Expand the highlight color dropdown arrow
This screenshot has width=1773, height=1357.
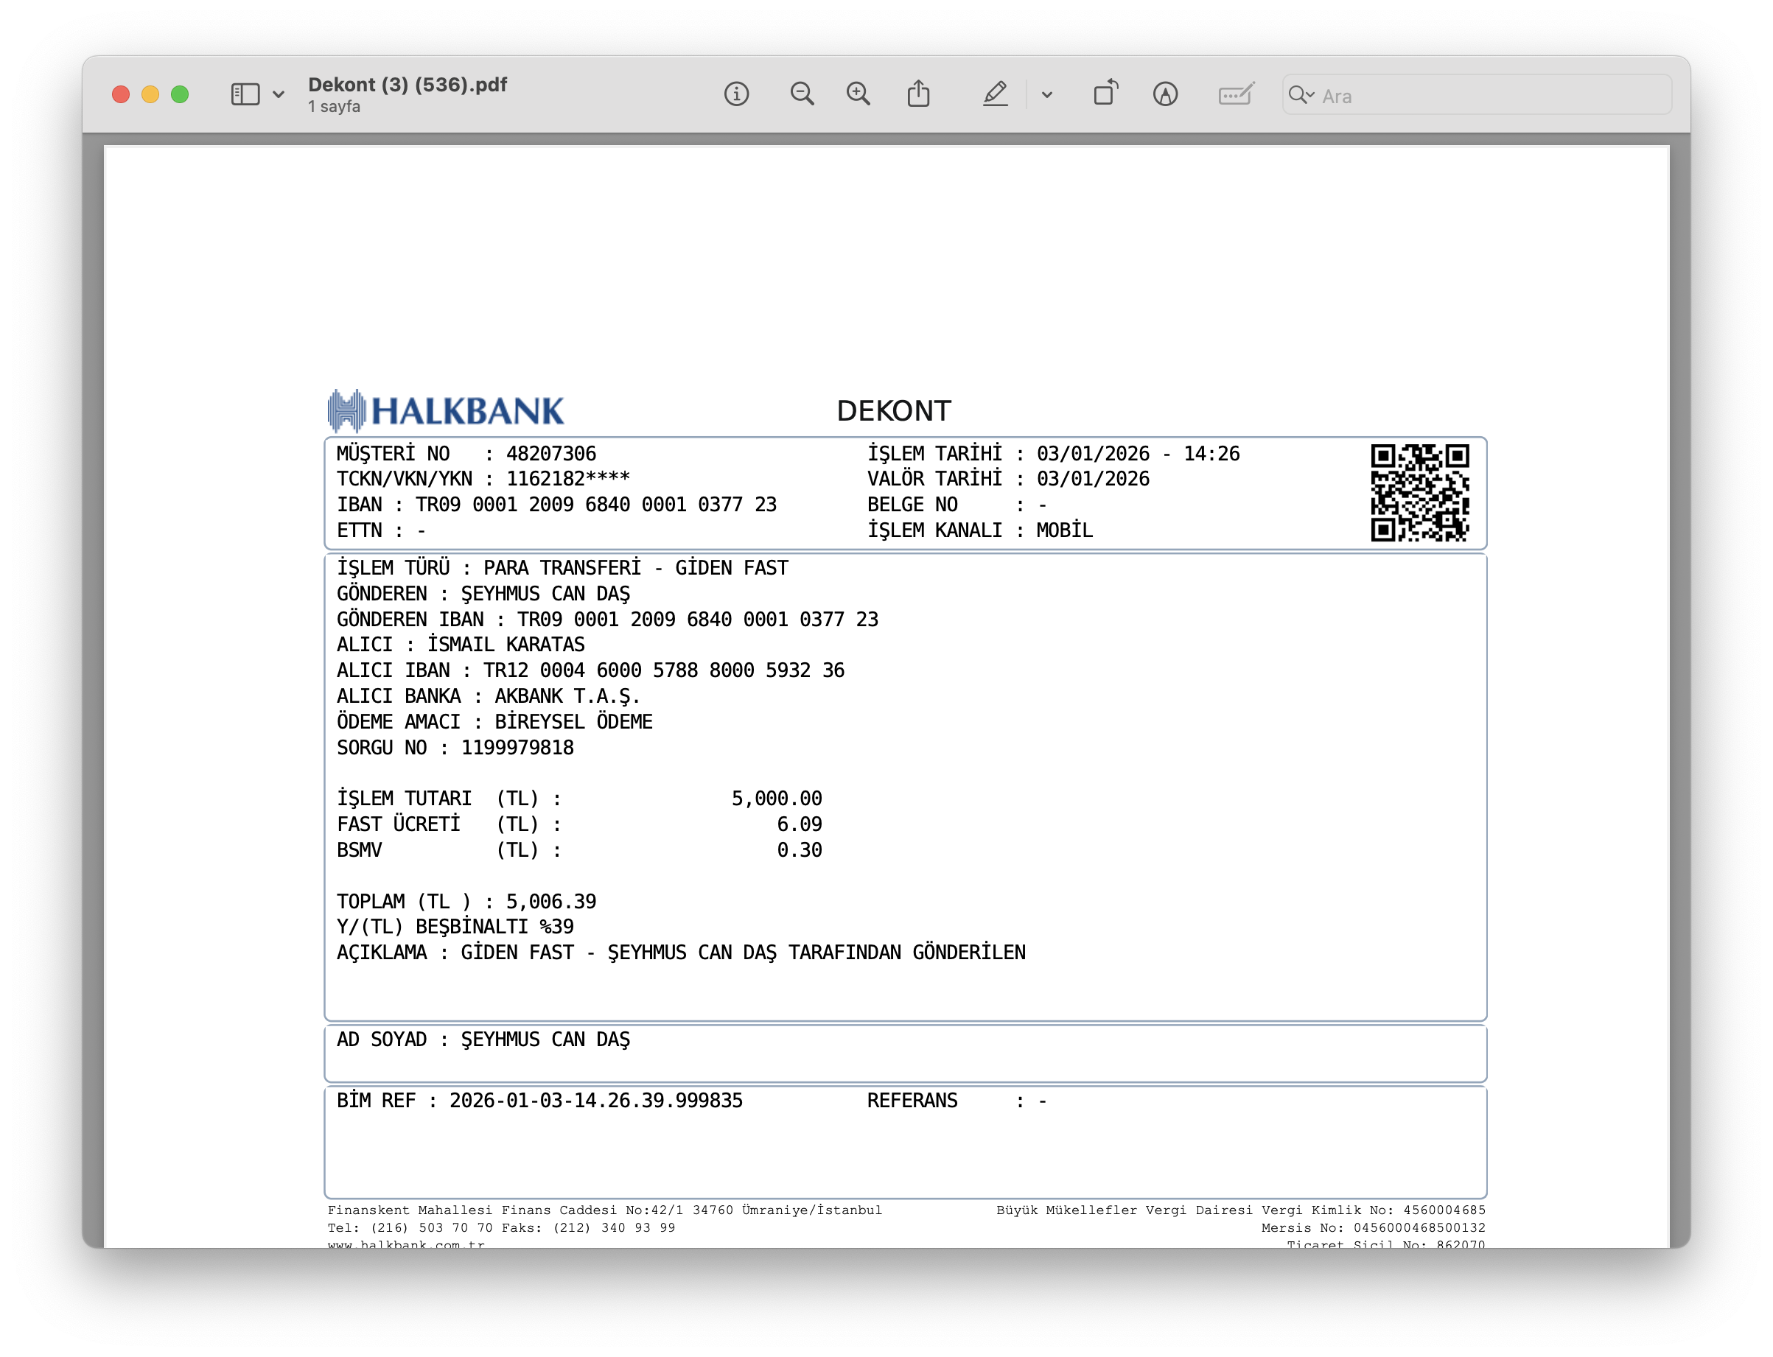[x=1047, y=95]
